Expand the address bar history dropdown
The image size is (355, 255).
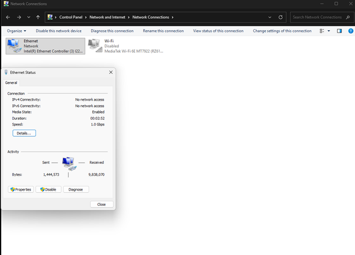point(270,17)
